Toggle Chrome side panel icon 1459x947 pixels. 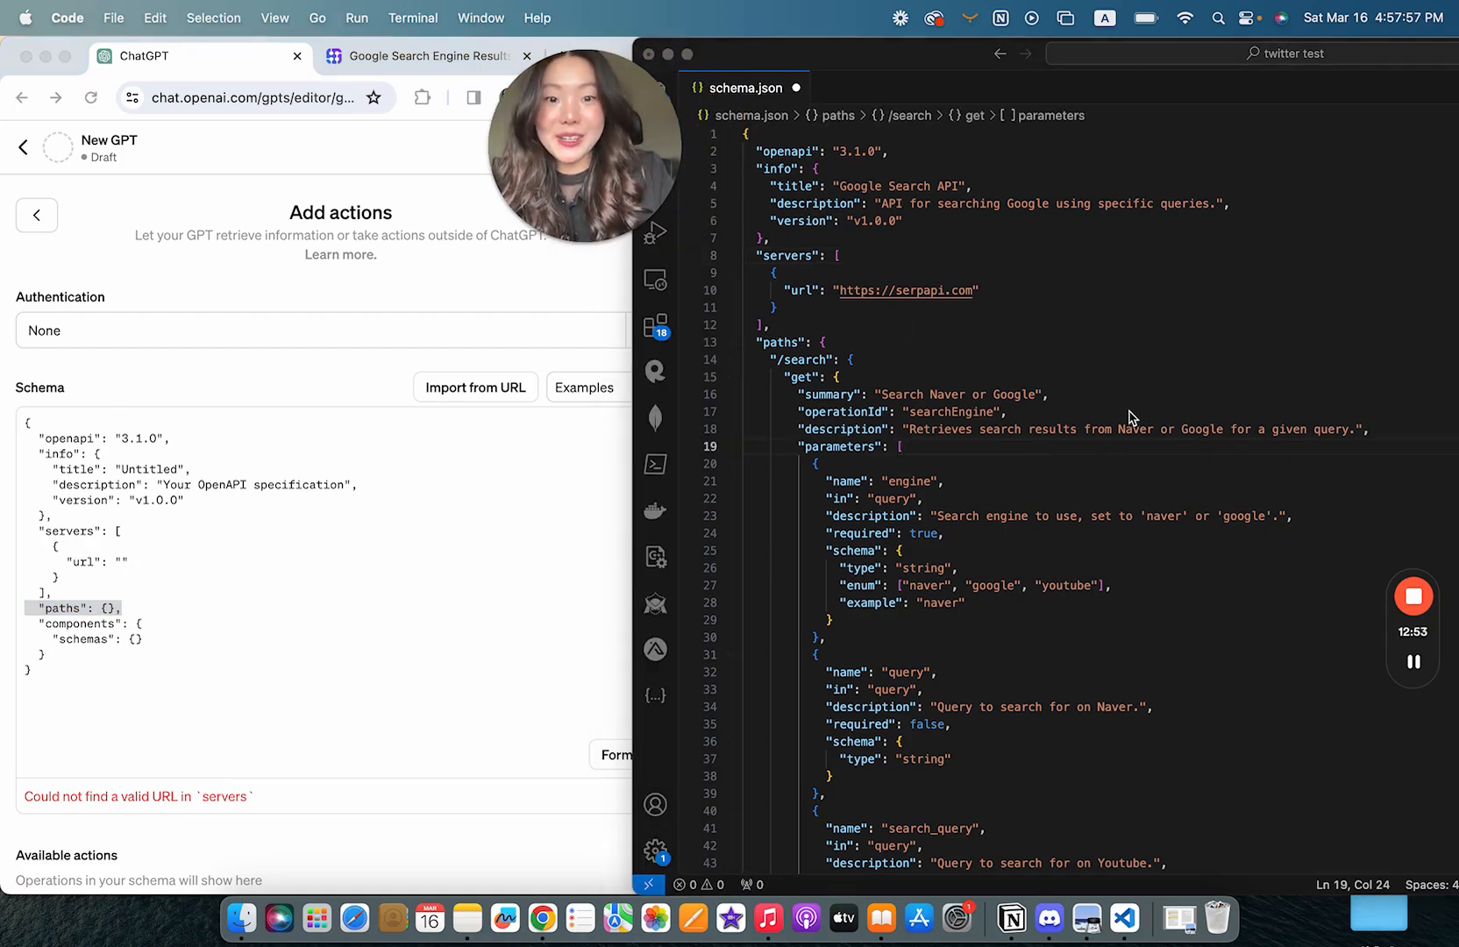tap(473, 97)
